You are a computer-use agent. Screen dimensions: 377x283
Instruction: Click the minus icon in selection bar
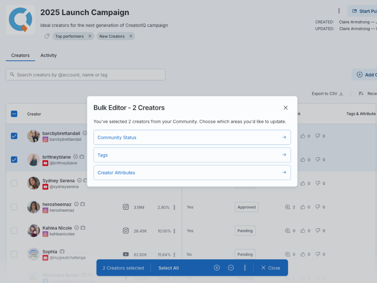(x=231, y=268)
